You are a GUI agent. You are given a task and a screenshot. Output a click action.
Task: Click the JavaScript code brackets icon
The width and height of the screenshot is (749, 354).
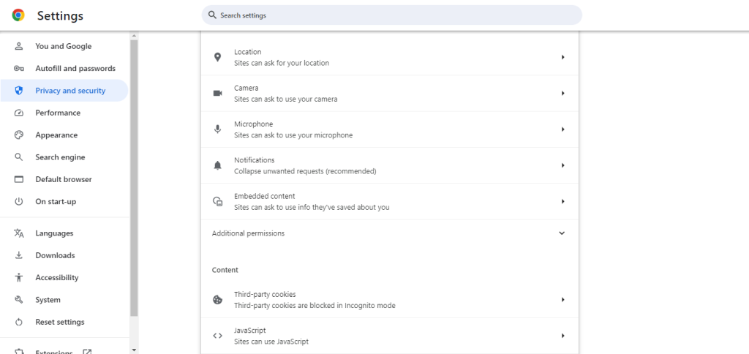[x=217, y=336]
